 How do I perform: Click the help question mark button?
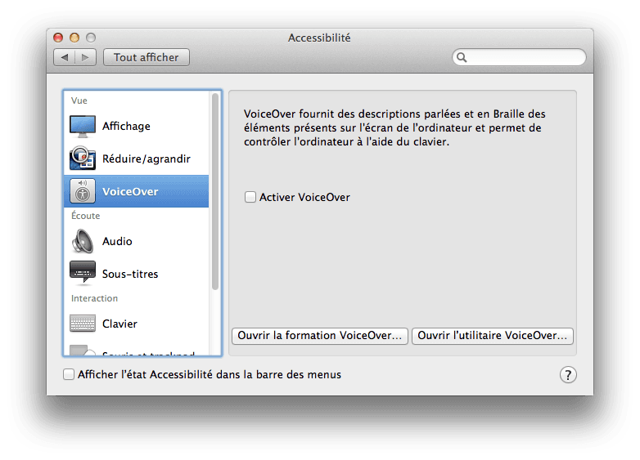(568, 374)
